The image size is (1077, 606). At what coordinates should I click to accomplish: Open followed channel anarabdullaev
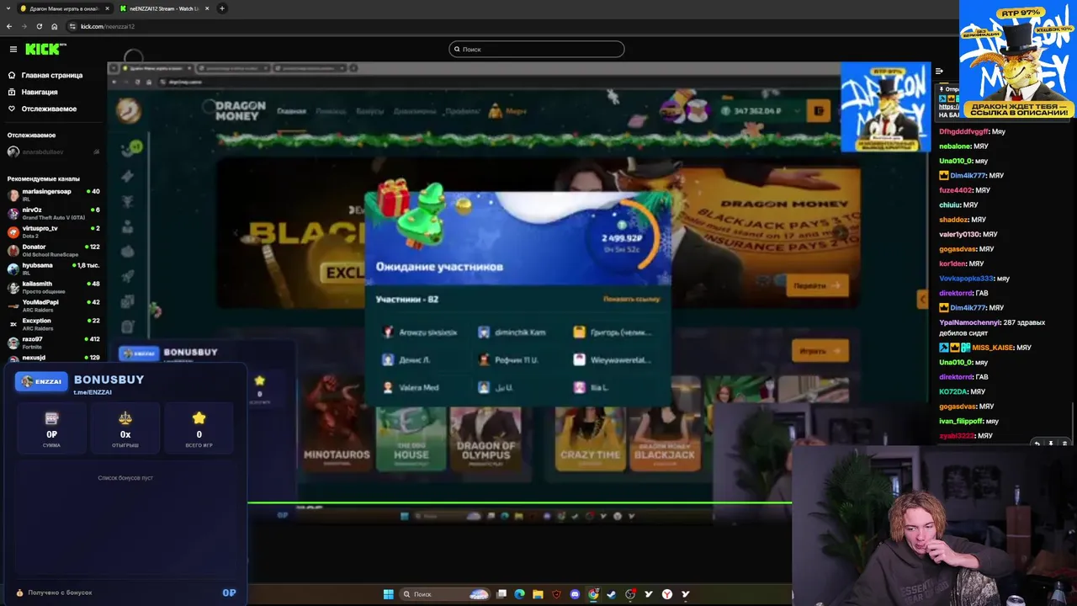(x=53, y=151)
